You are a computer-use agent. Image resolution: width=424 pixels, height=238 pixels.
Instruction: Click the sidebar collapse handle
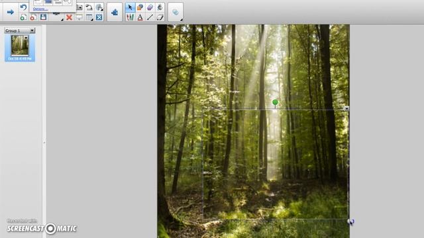(44, 143)
